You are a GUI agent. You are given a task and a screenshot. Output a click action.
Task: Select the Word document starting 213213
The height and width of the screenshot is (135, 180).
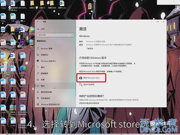tap(23, 31)
